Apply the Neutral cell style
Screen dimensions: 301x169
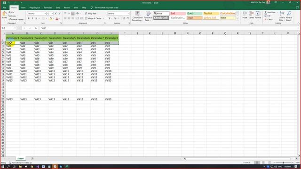pyautogui.click(x=211, y=14)
